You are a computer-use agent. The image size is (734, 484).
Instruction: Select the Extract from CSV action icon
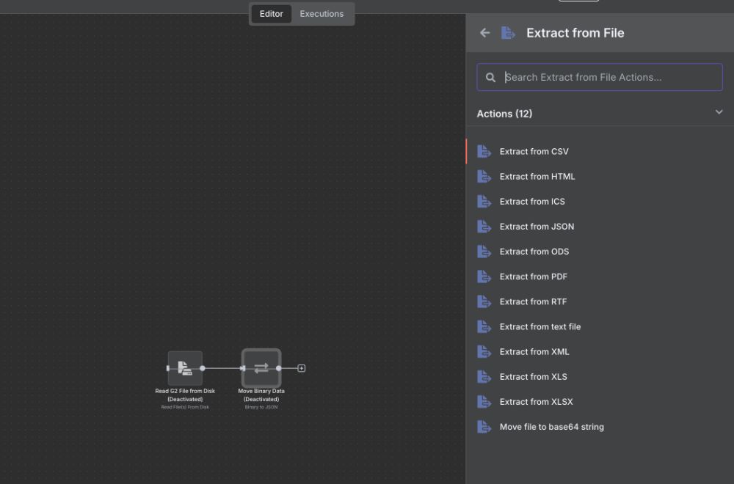click(x=484, y=151)
